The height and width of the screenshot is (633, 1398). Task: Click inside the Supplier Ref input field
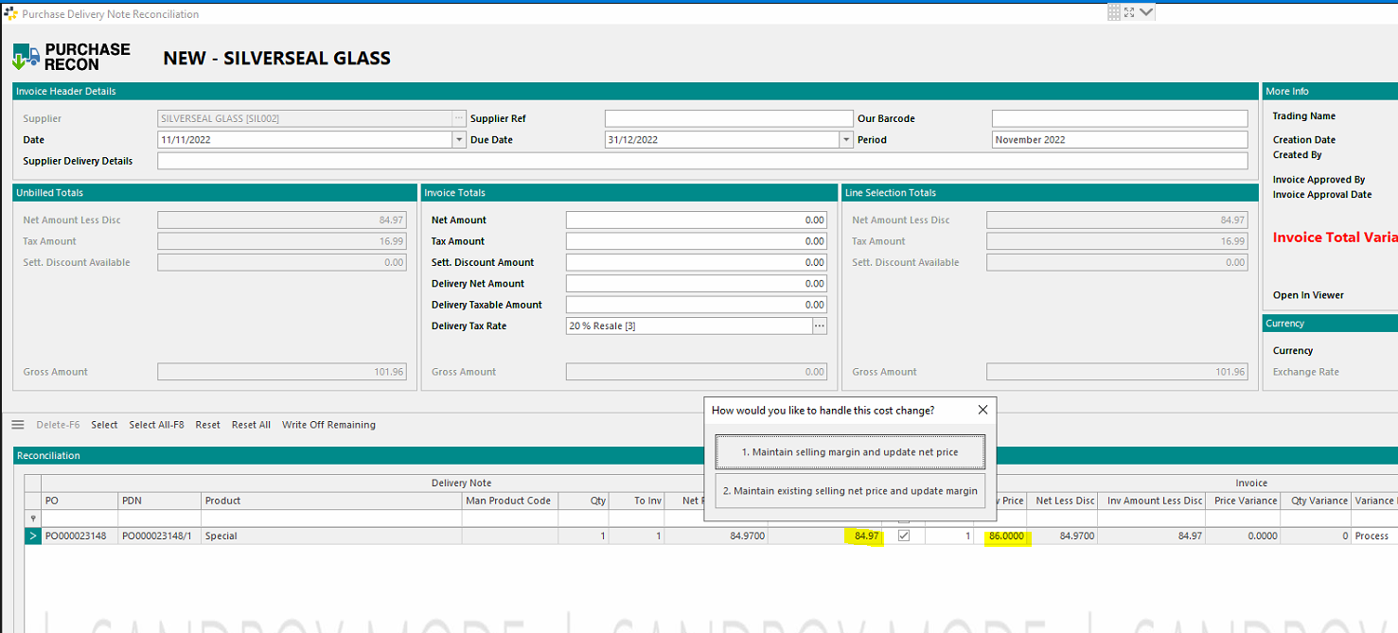click(x=729, y=117)
